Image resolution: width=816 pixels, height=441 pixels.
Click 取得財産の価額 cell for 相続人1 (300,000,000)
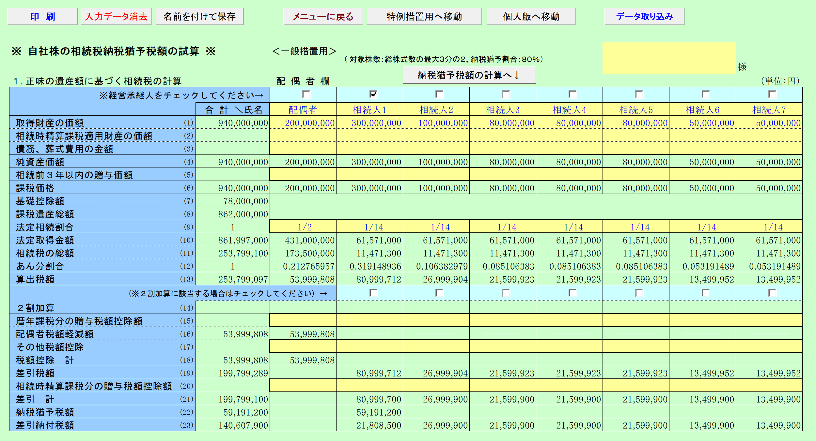tap(369, 123)
